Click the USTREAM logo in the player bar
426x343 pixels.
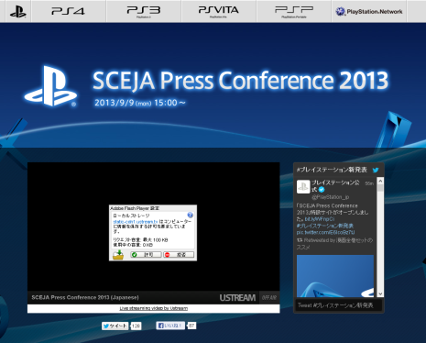(x=237, y=297)
